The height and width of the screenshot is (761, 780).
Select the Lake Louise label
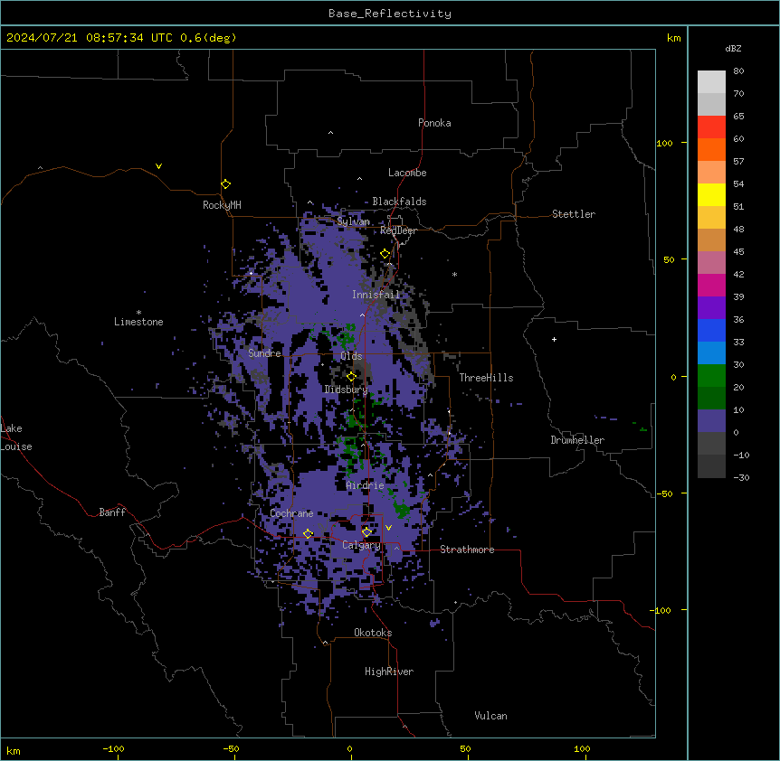tap(16, 437)
